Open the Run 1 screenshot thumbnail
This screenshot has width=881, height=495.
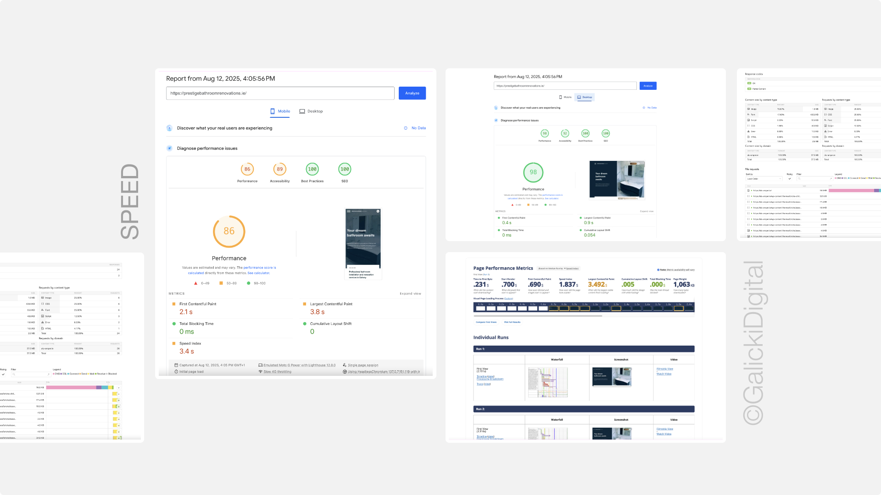(x=612, y=377)
